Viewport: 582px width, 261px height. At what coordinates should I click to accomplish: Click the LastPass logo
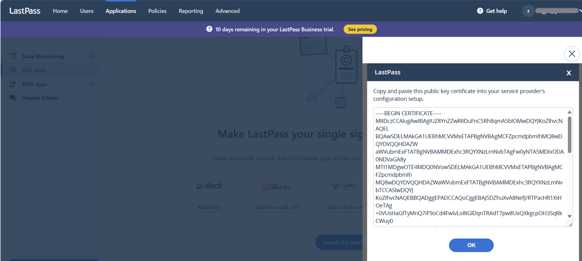tap(25, 11)
